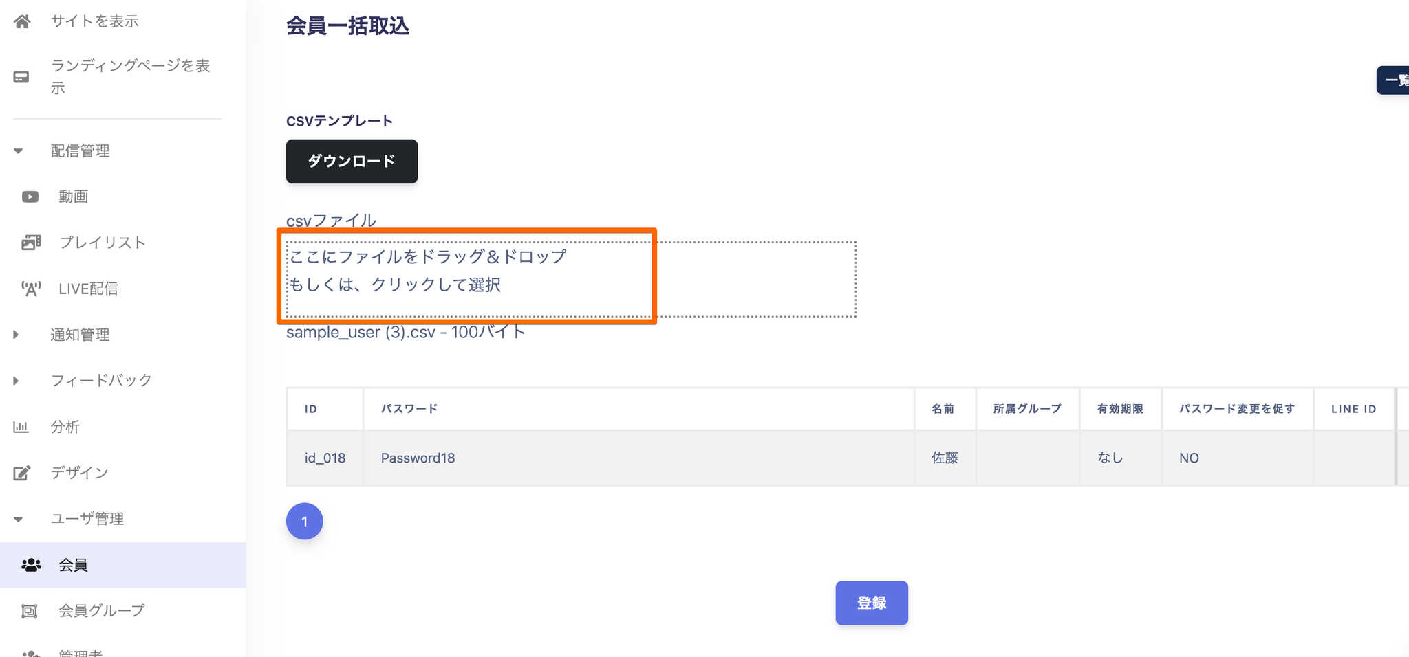Click the landing page card icon

point(21,77)
